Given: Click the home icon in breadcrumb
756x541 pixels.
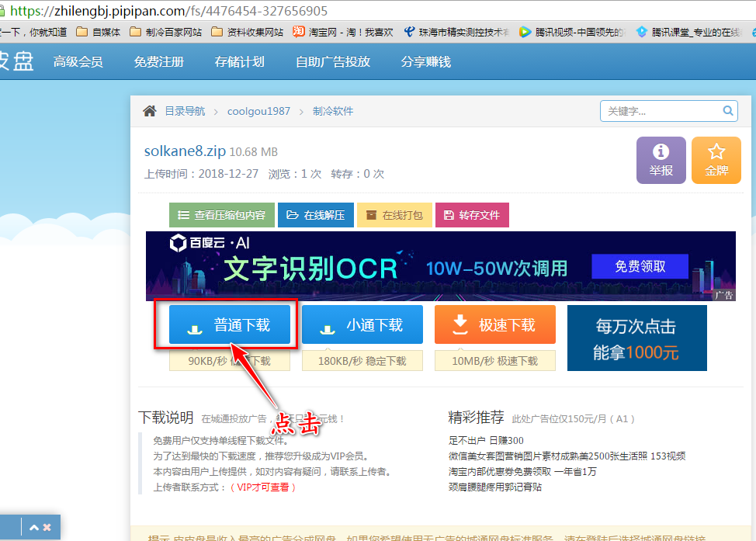Looking at the screenshot, I should click(150, 111).
